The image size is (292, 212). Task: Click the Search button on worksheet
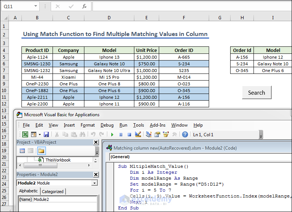point(256,92)
